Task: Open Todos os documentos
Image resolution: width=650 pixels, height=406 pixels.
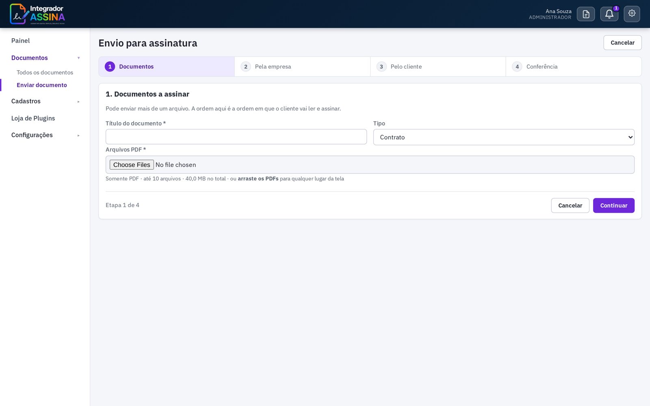Action: 45,72
